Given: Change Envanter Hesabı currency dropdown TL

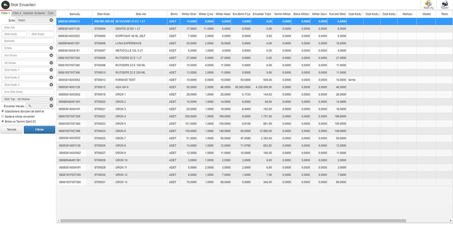Looking at the screenshot, I should click(x=40, y=106).
